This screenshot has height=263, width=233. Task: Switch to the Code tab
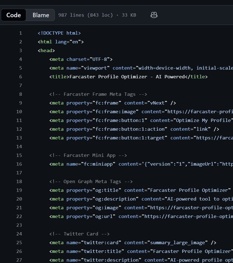coord(13,15)
